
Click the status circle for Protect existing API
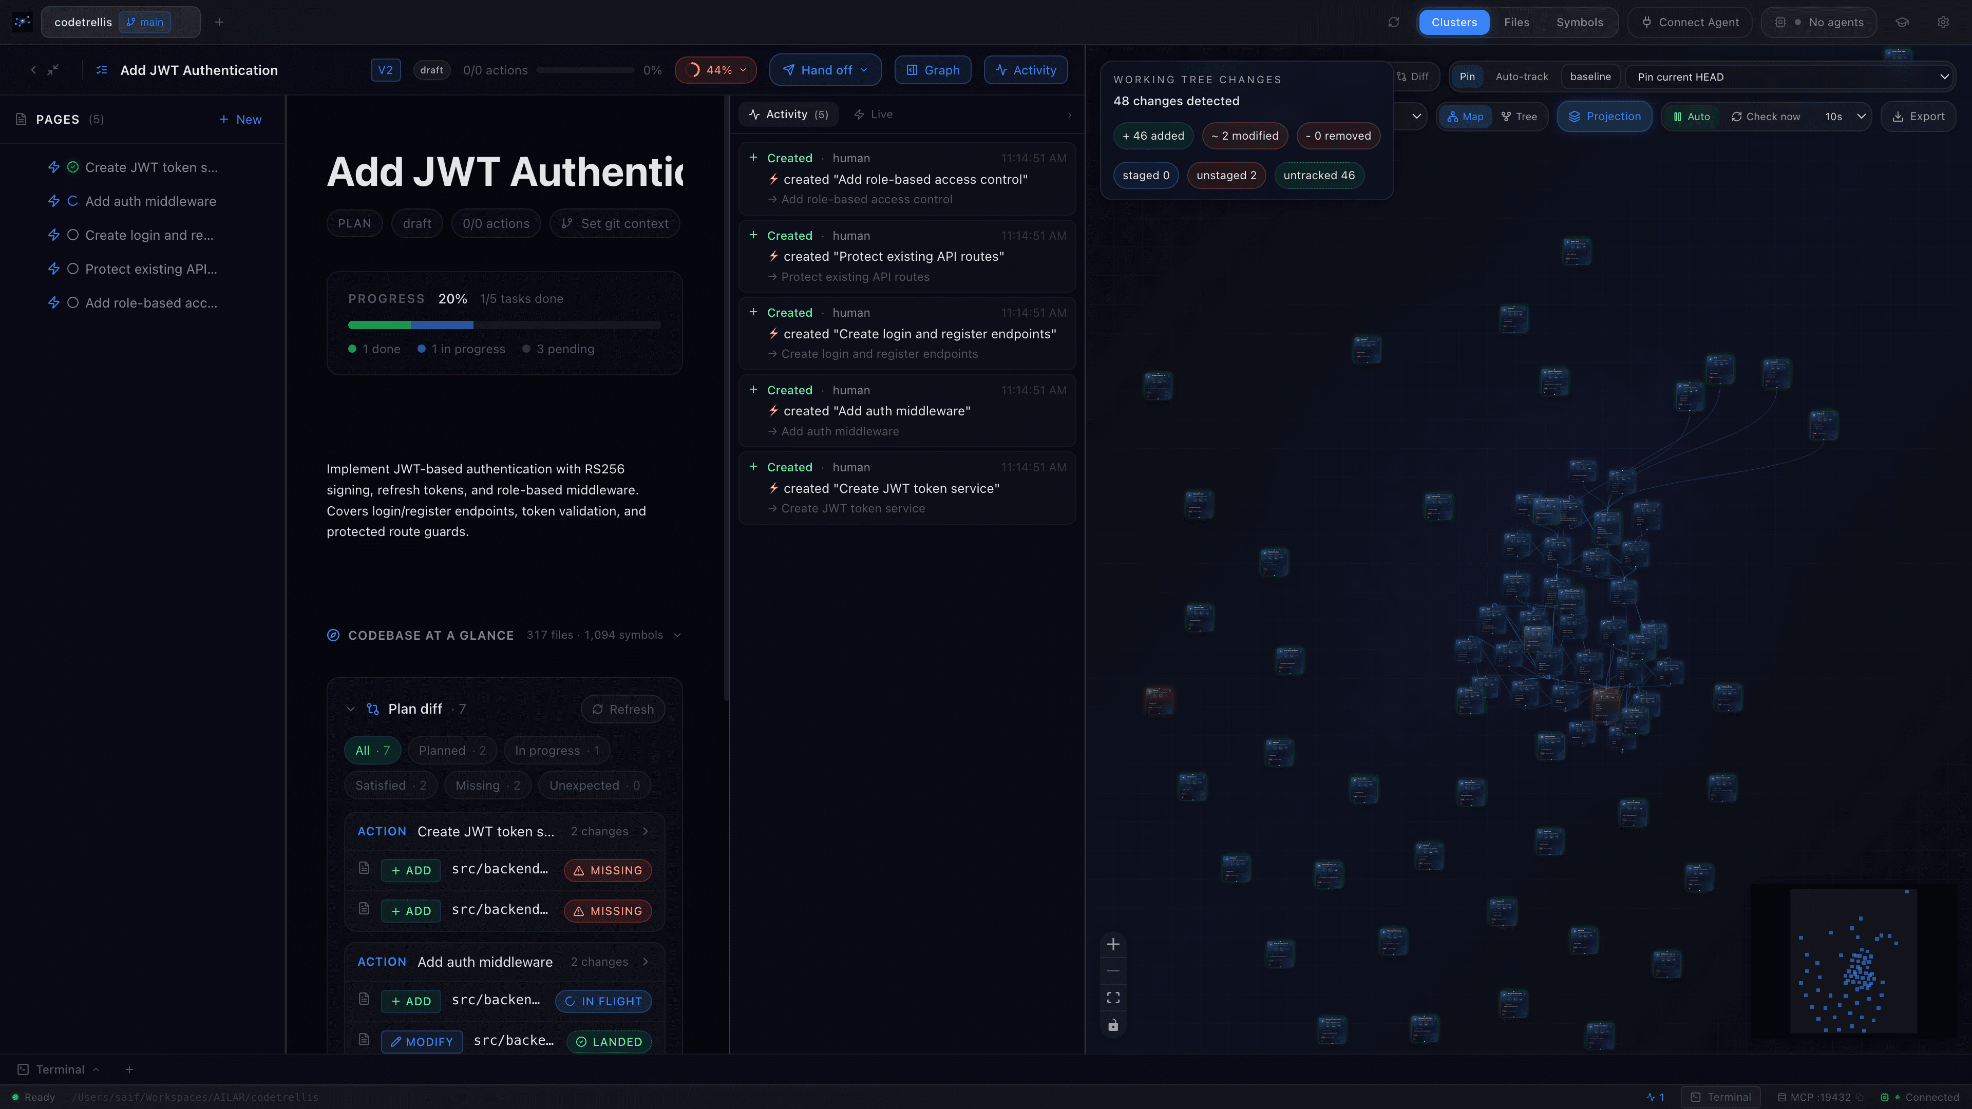pyautogui.click(x=73, y=269)
